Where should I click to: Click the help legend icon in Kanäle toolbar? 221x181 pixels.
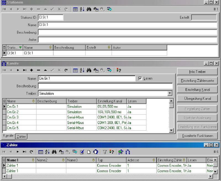pyautogui.click(x=119, y=70)
